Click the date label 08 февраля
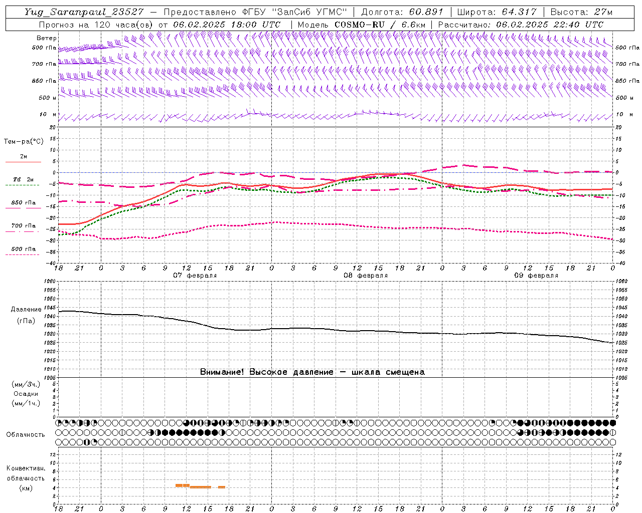 366,276
